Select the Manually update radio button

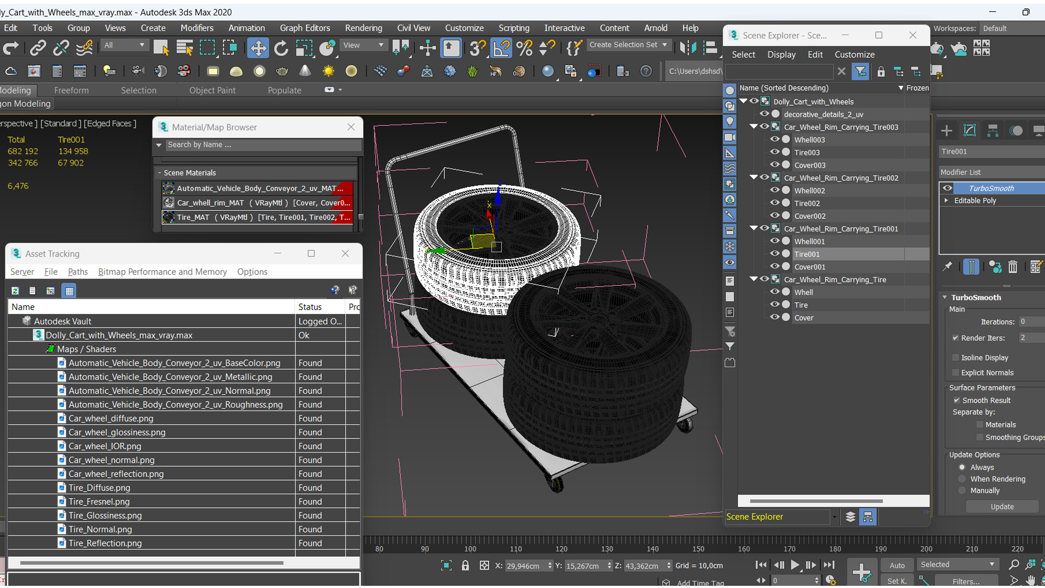[962, 491]
